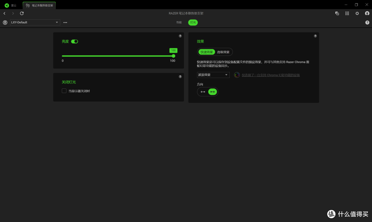Click the Chroma sync color wheel icon
The image size is (372, 222).
click(237, 75)
